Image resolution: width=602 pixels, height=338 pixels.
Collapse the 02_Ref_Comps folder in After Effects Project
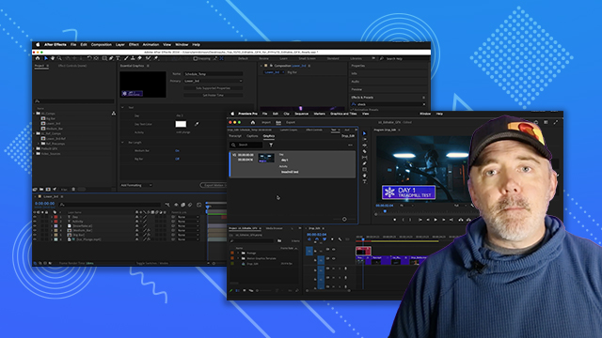(34, 133)
